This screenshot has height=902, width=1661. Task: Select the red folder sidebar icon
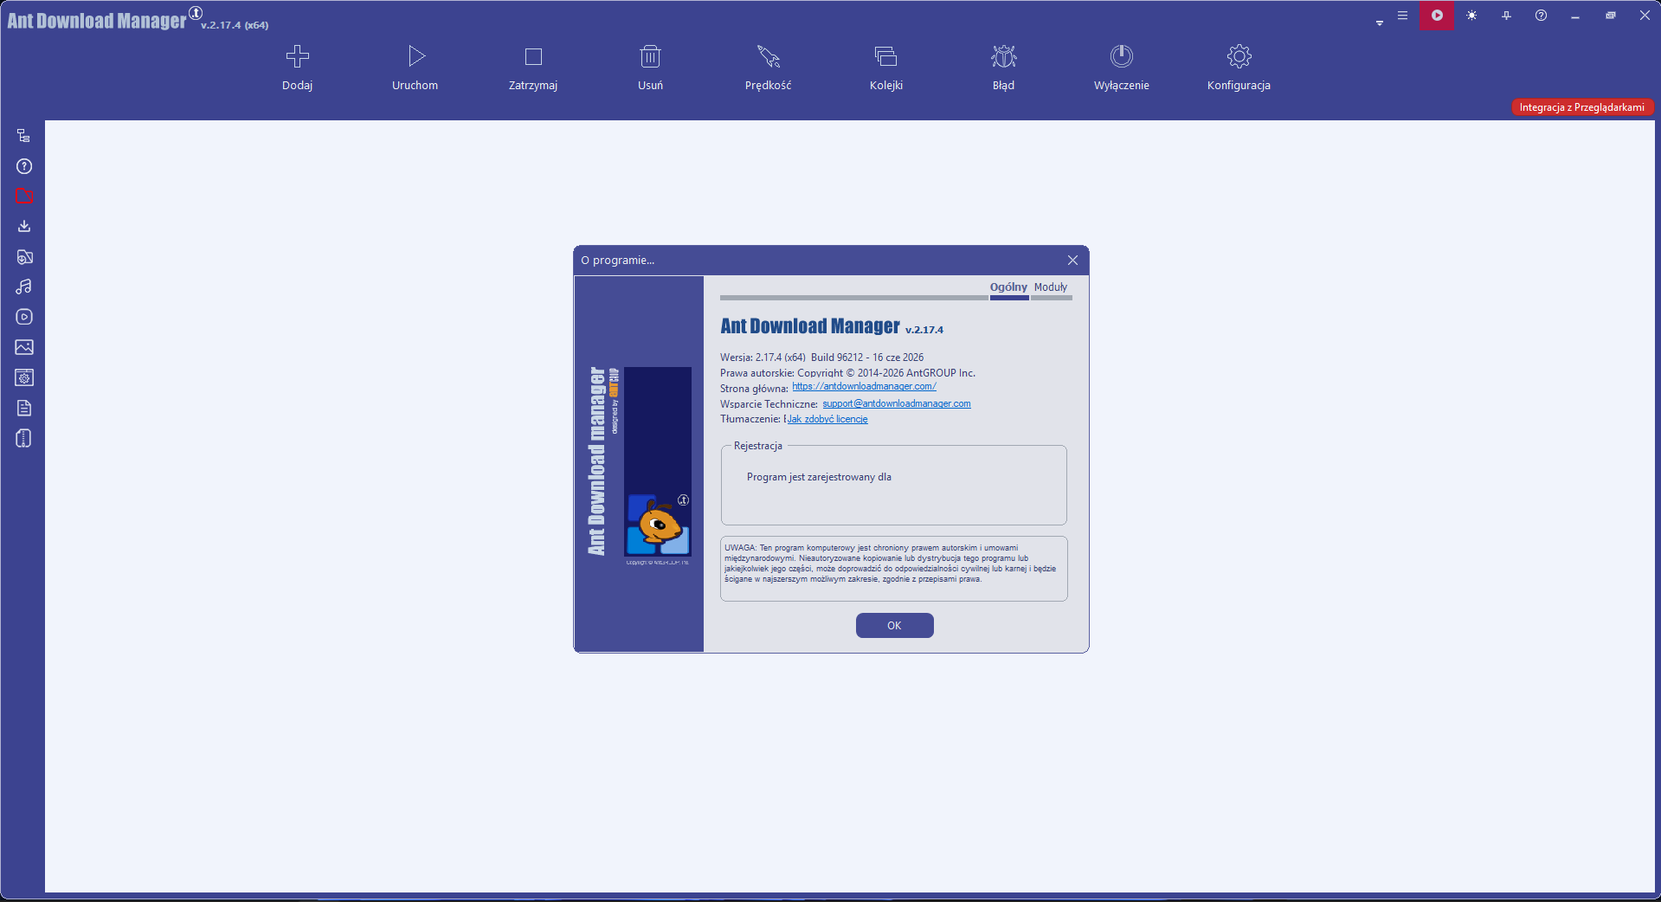24,197
